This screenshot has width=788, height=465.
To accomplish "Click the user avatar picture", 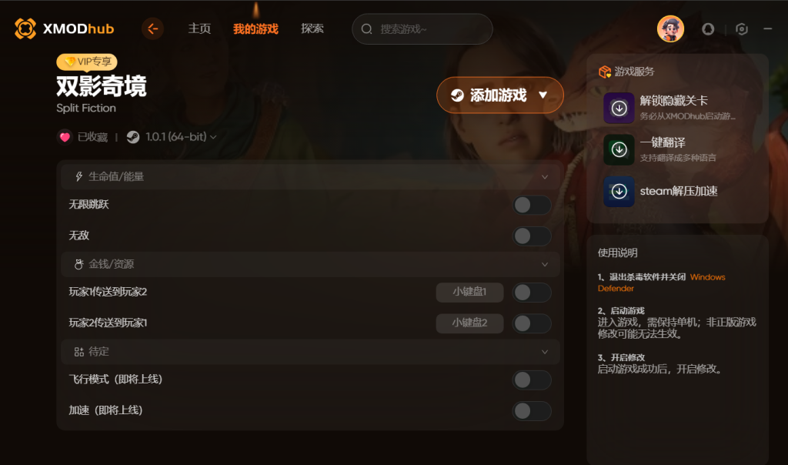I will coord(670,28).
